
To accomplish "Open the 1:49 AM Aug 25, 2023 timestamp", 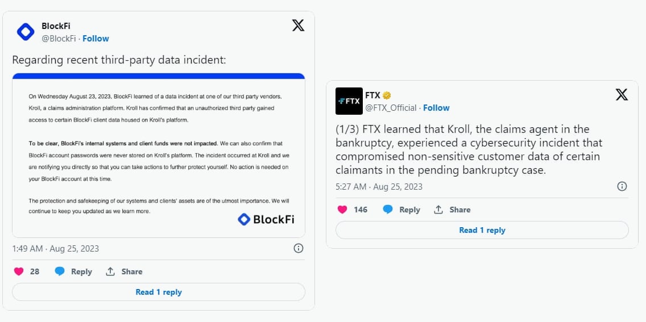I will [x=56, y=248].
